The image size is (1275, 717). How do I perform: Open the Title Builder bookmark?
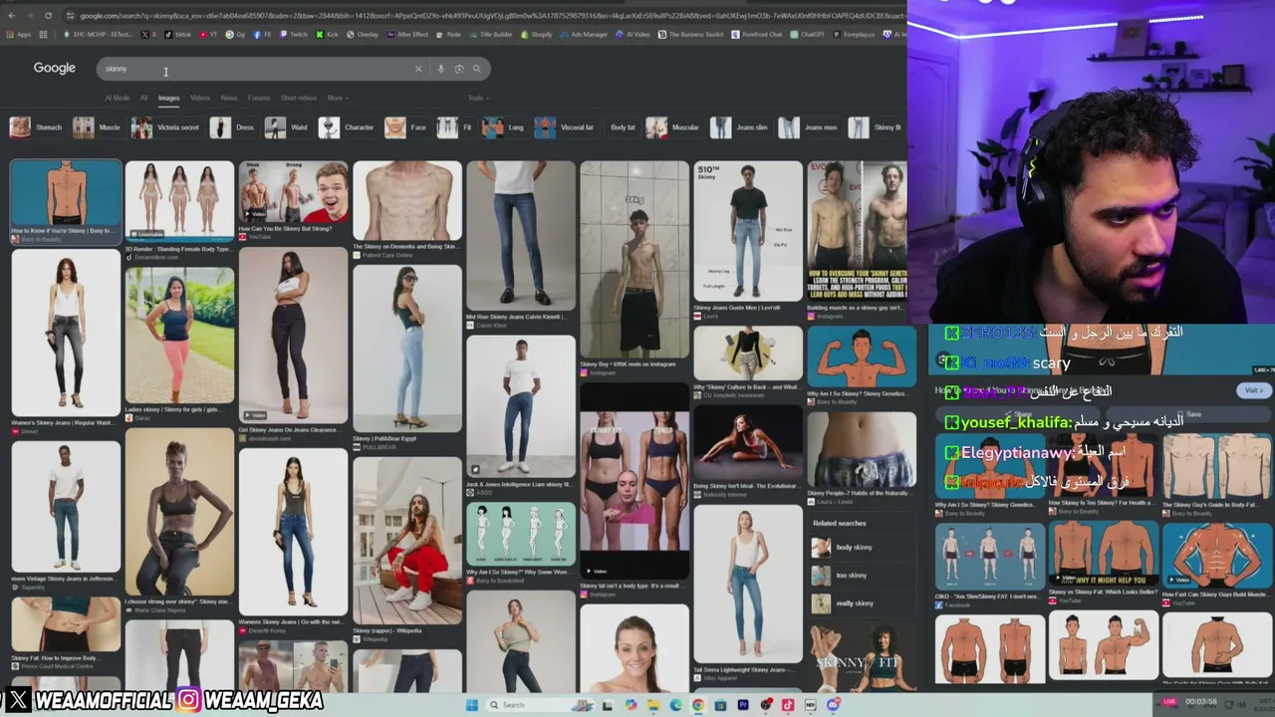tap(490, 35)
